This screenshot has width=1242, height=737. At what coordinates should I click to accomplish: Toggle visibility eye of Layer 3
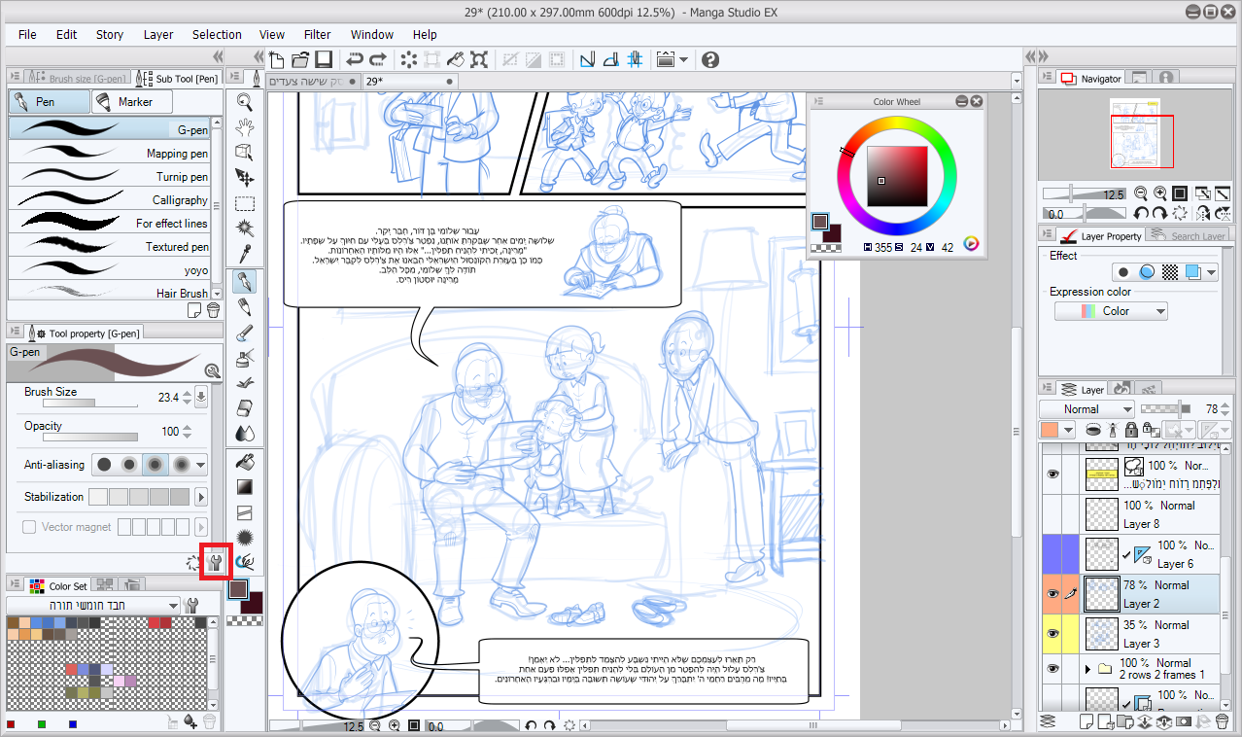[1052, 634]
